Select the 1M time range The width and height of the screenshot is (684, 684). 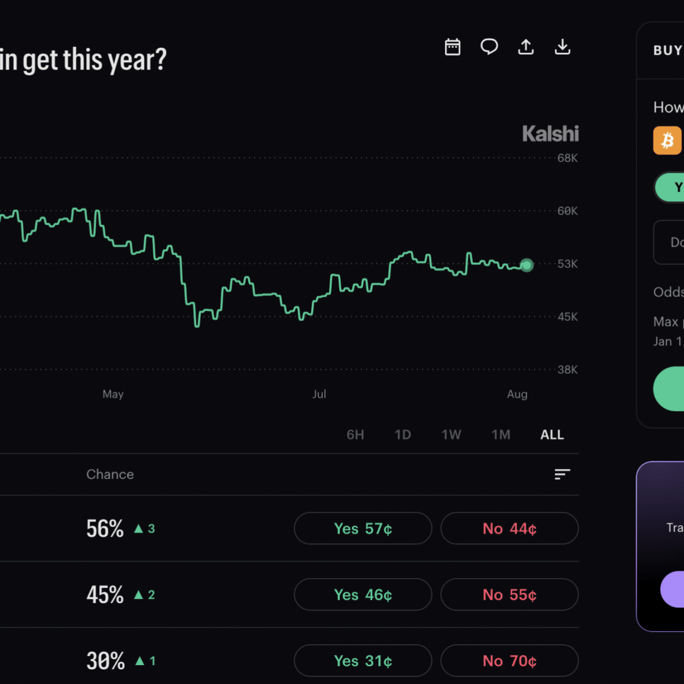[501, 435]
